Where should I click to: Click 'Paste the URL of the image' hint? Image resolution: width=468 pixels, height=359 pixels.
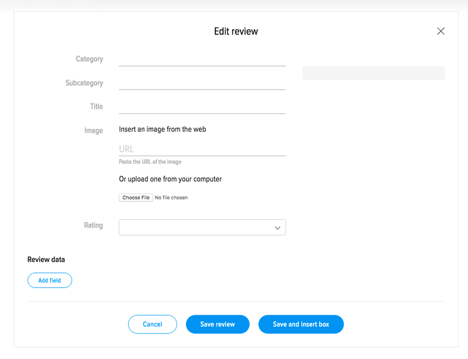tap(150, 162)
